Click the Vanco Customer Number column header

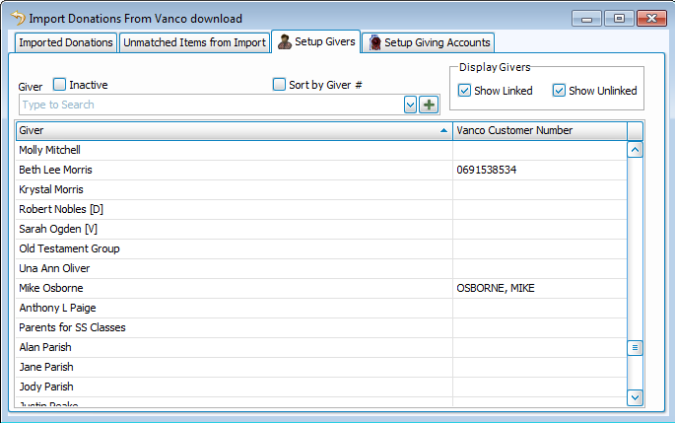[538, 130]
